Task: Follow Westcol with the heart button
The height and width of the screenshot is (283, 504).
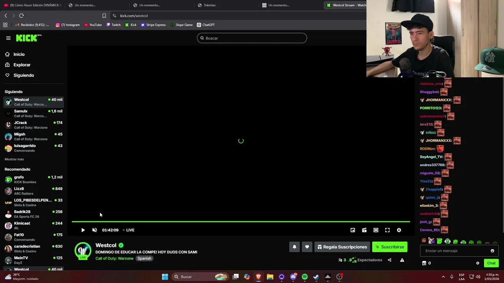Action: coord(307,247)
